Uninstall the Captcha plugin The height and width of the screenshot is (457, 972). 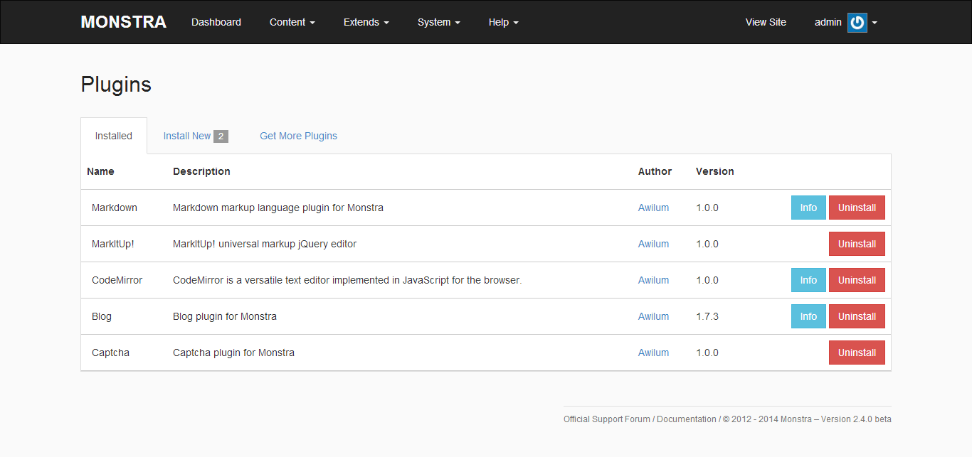point(857,353)
